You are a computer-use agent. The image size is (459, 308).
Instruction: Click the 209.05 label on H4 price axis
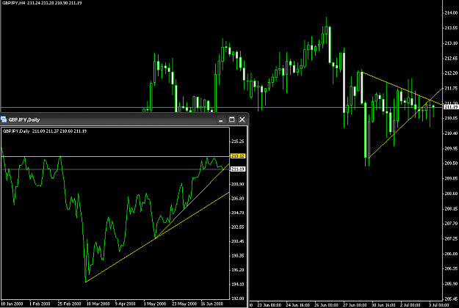pos(451,178)
